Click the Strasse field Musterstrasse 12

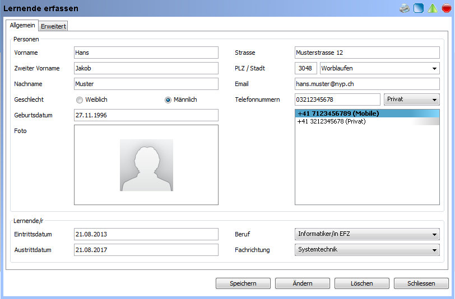(x=367, y=53)
